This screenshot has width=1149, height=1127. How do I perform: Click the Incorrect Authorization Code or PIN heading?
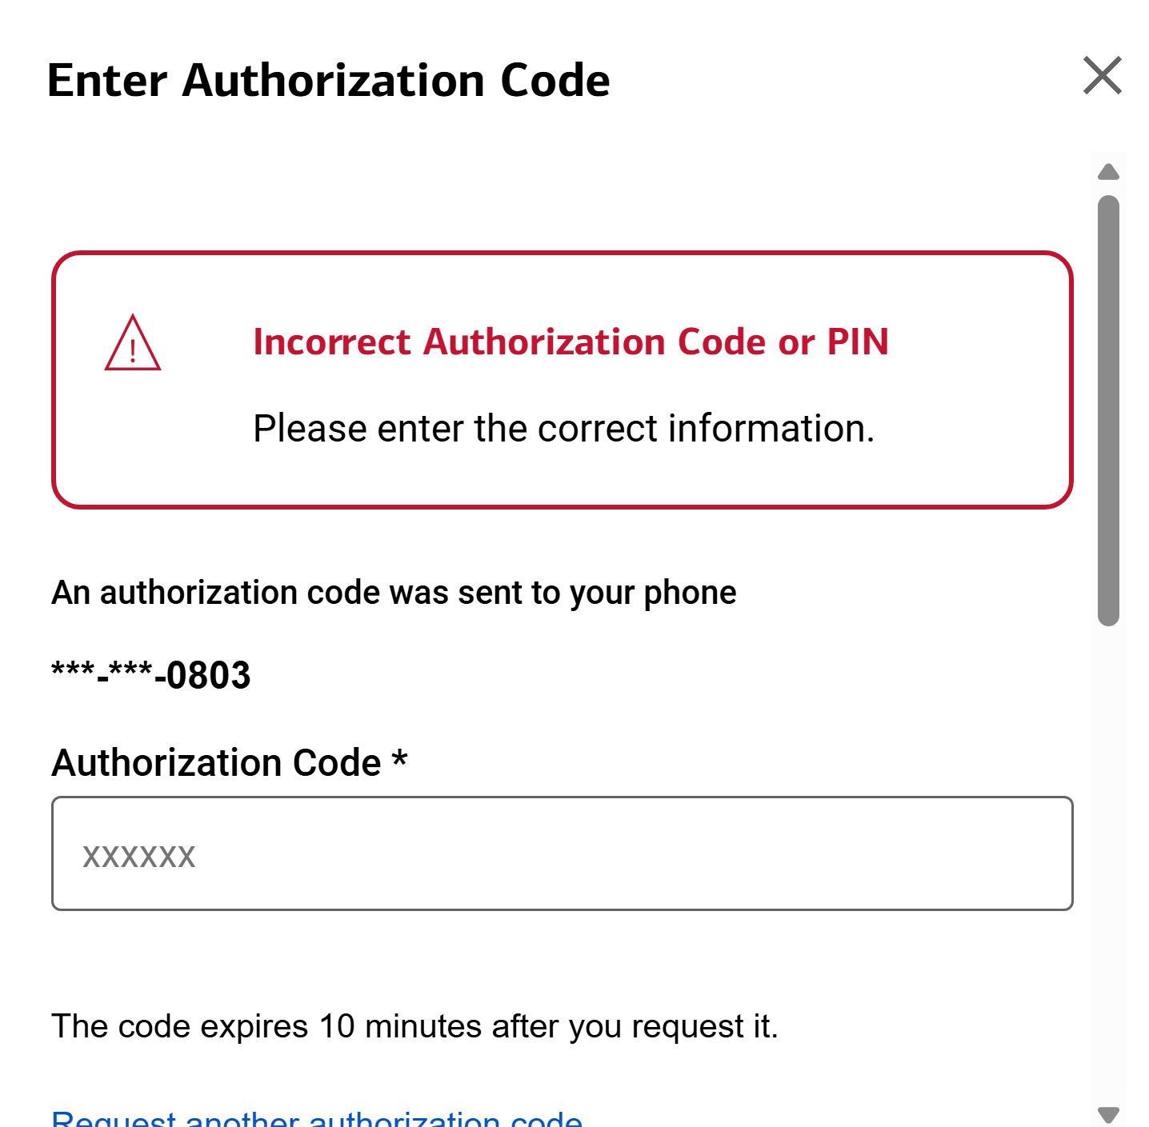tap(570, 342)
